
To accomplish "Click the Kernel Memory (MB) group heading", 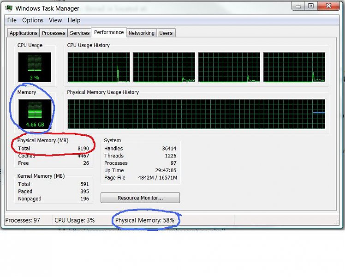I will click(x=41, y=176).
